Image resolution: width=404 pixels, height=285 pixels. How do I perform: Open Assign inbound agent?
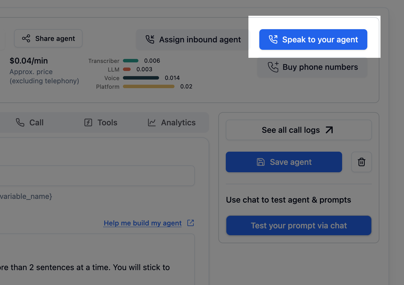click(193, 39)
